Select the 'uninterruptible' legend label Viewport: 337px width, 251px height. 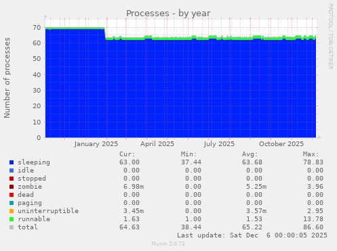(48, 211)
